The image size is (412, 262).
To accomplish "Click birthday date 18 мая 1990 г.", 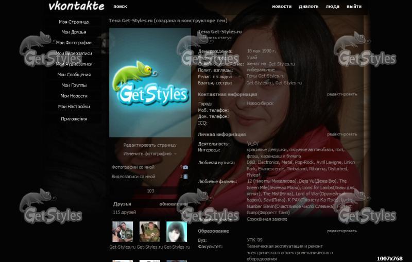I will click(x=262, y=51).
